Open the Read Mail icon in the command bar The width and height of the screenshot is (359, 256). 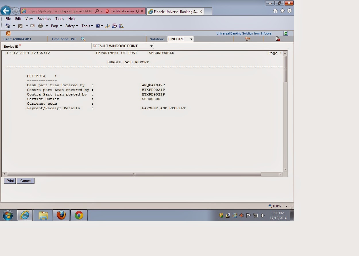click(32, 26)
